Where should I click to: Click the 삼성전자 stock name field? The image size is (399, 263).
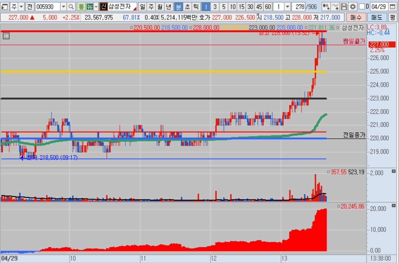[x=122, y=6]
